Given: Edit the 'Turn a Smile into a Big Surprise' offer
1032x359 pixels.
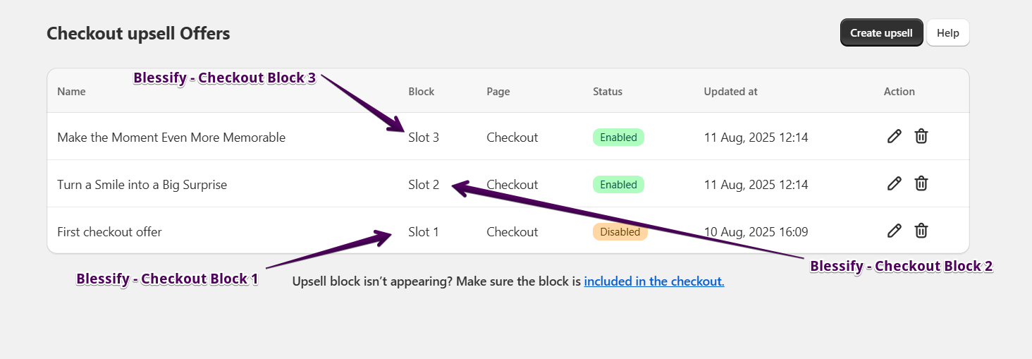Looking at the screenshot, I should tap(894, 184).
